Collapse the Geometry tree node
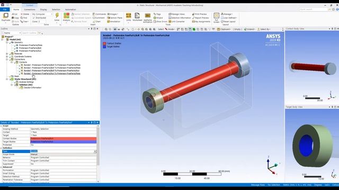Viewport: 339px width, 190px height. (7, 42)
